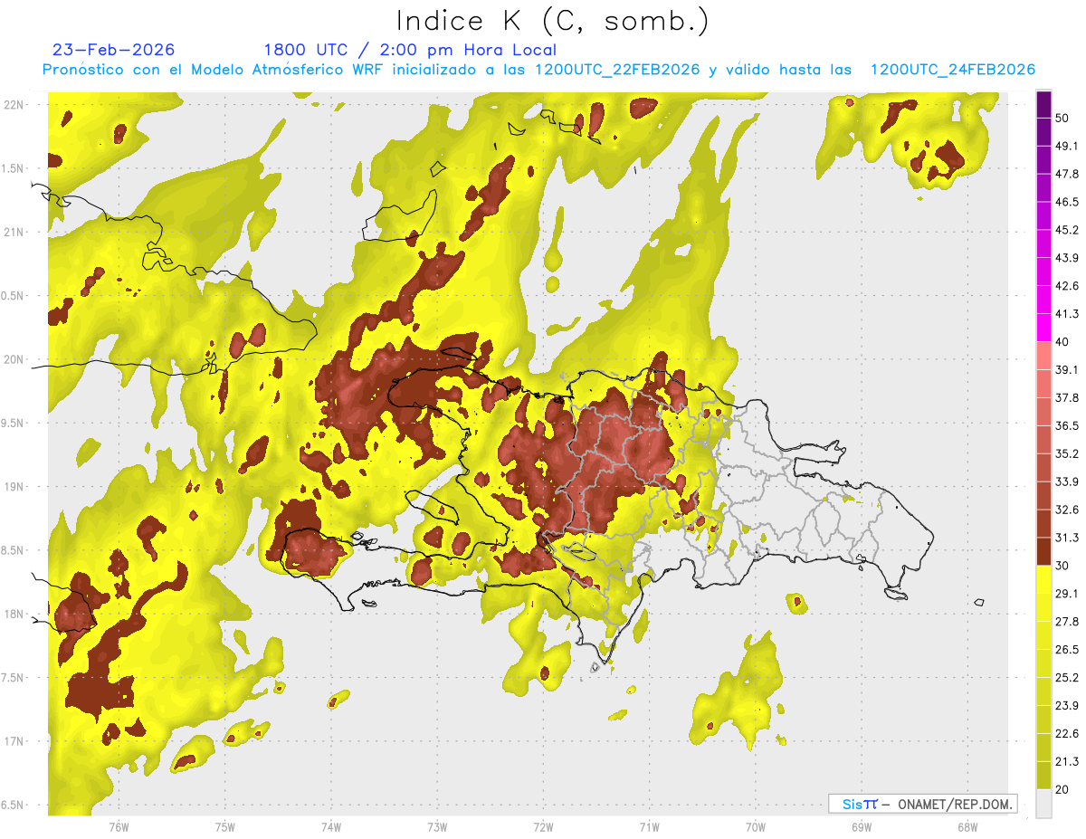This screenshot has height=839, width=1086.
Task: Click the legend value '42.6'
Action: click(1067, 286)
